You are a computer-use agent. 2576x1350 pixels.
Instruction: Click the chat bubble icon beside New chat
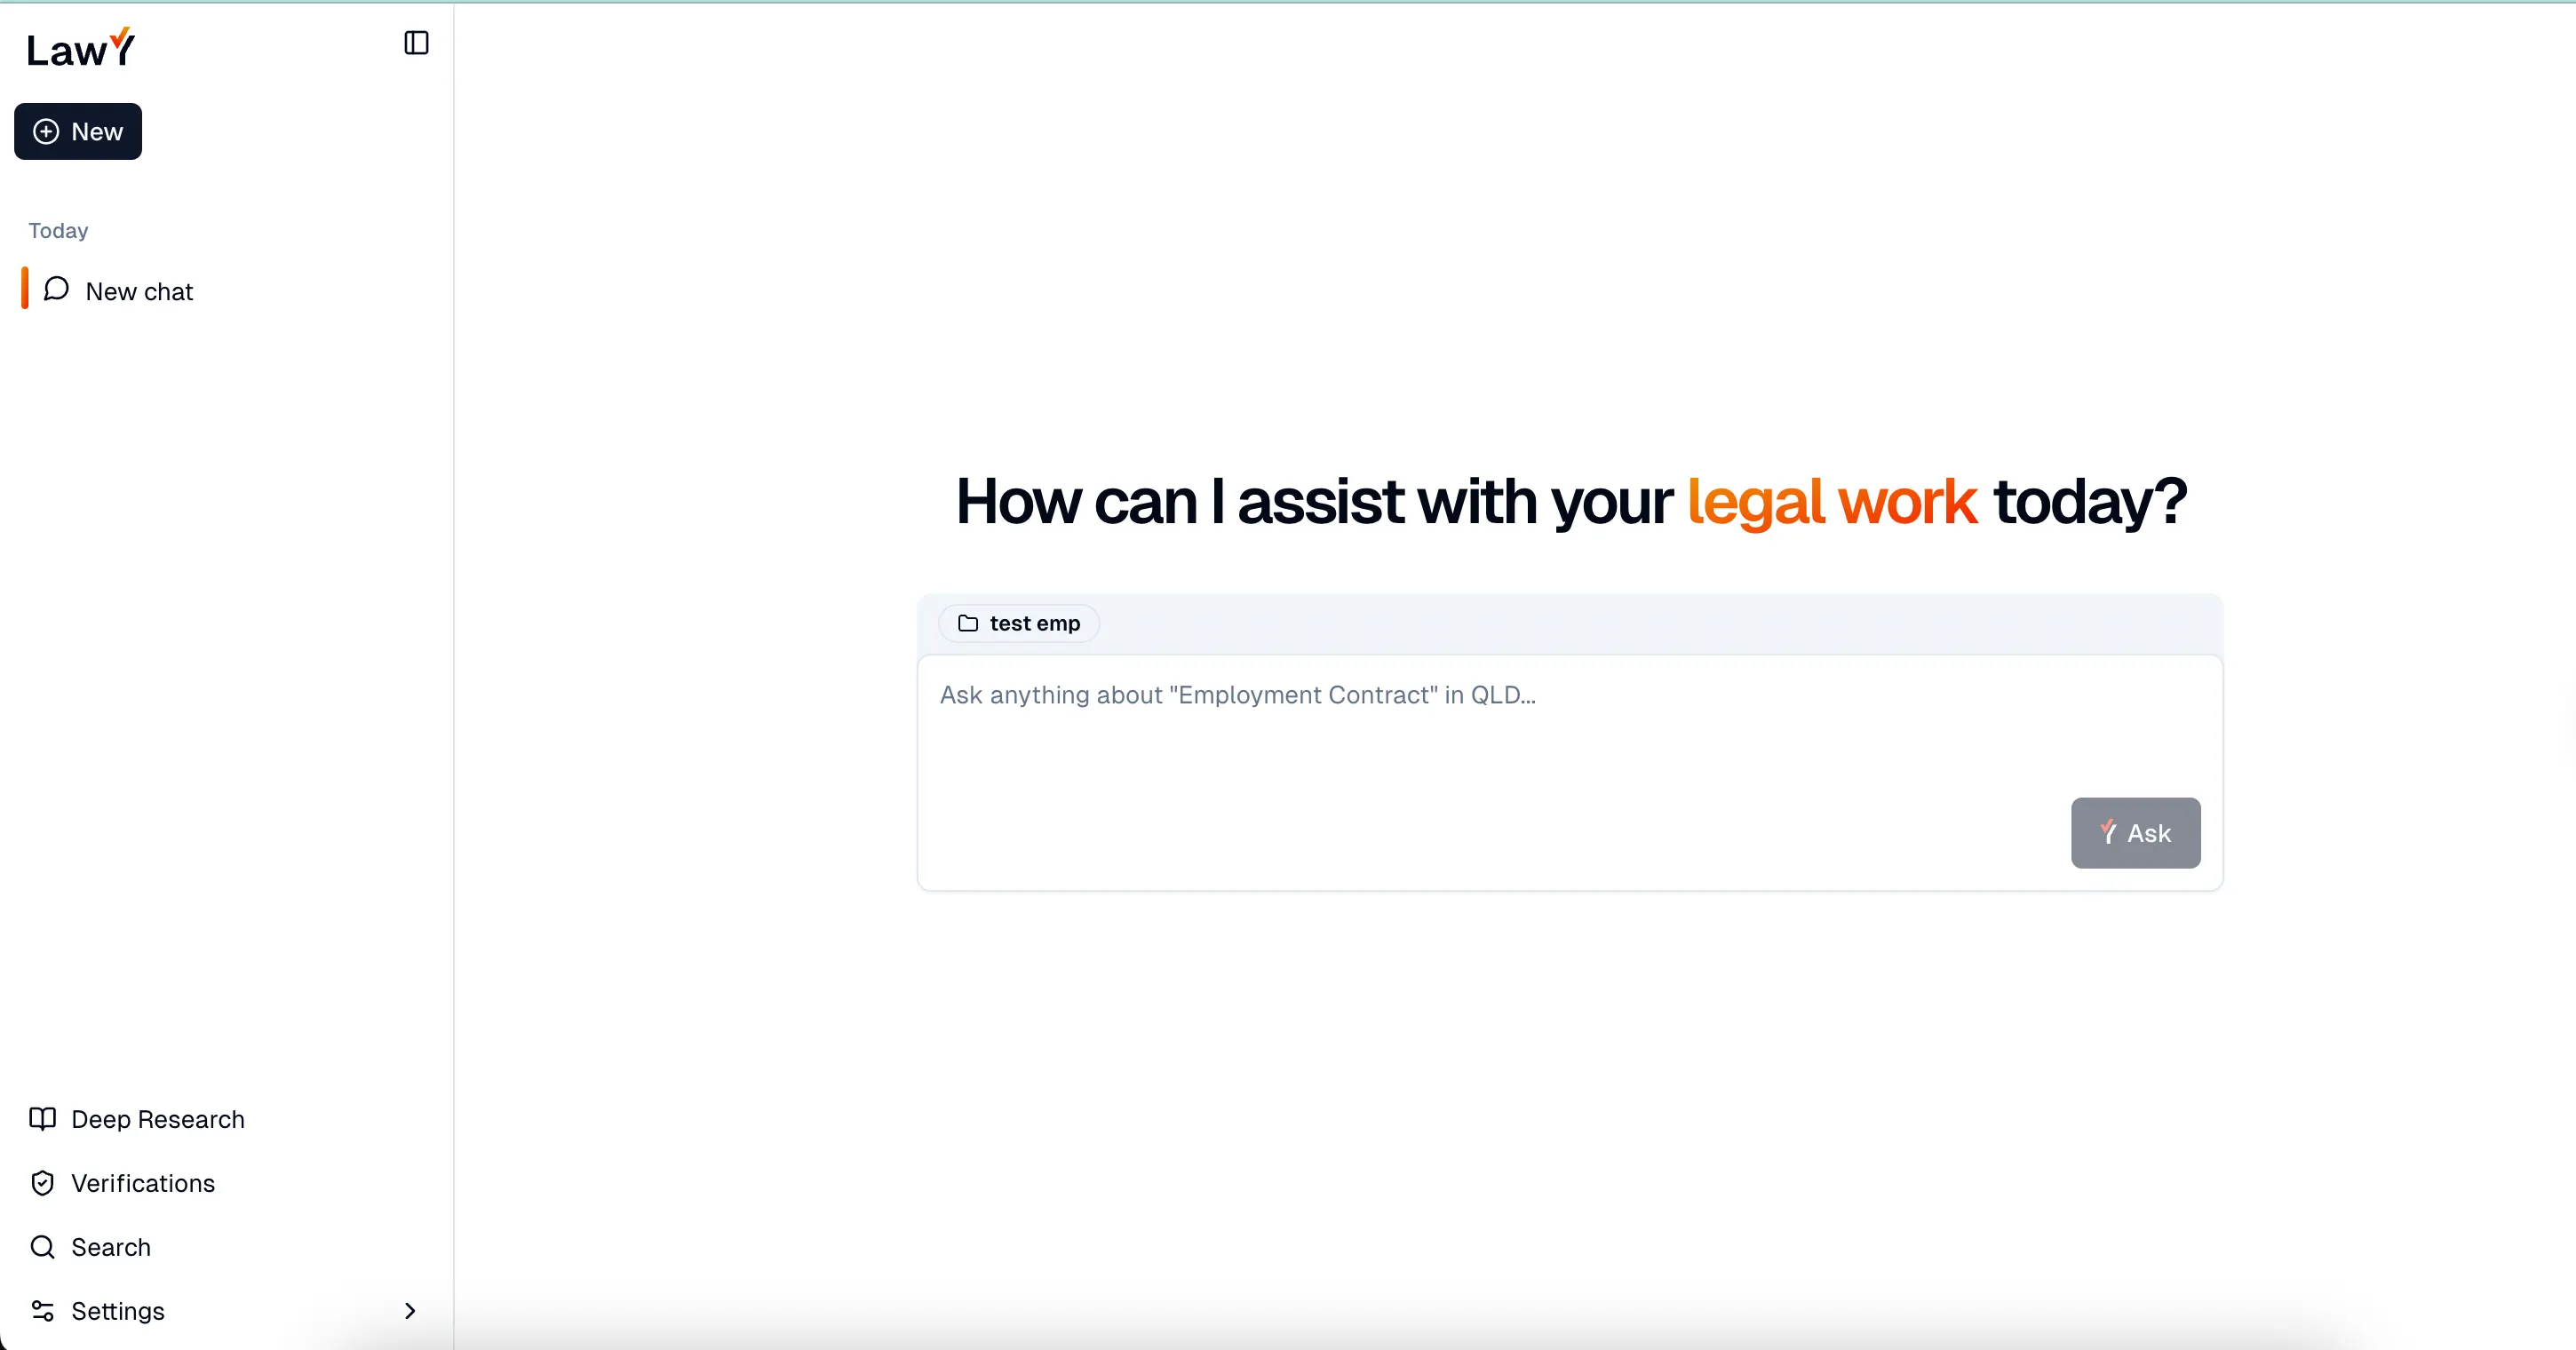57,289
